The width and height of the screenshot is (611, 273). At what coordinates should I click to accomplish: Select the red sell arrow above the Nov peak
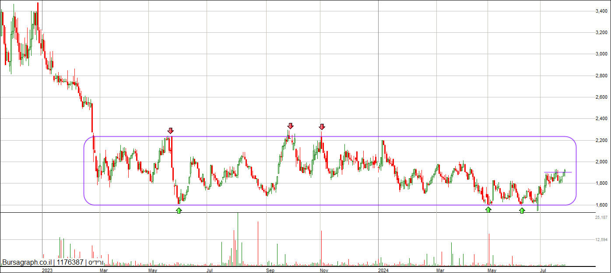coord(322,127)
